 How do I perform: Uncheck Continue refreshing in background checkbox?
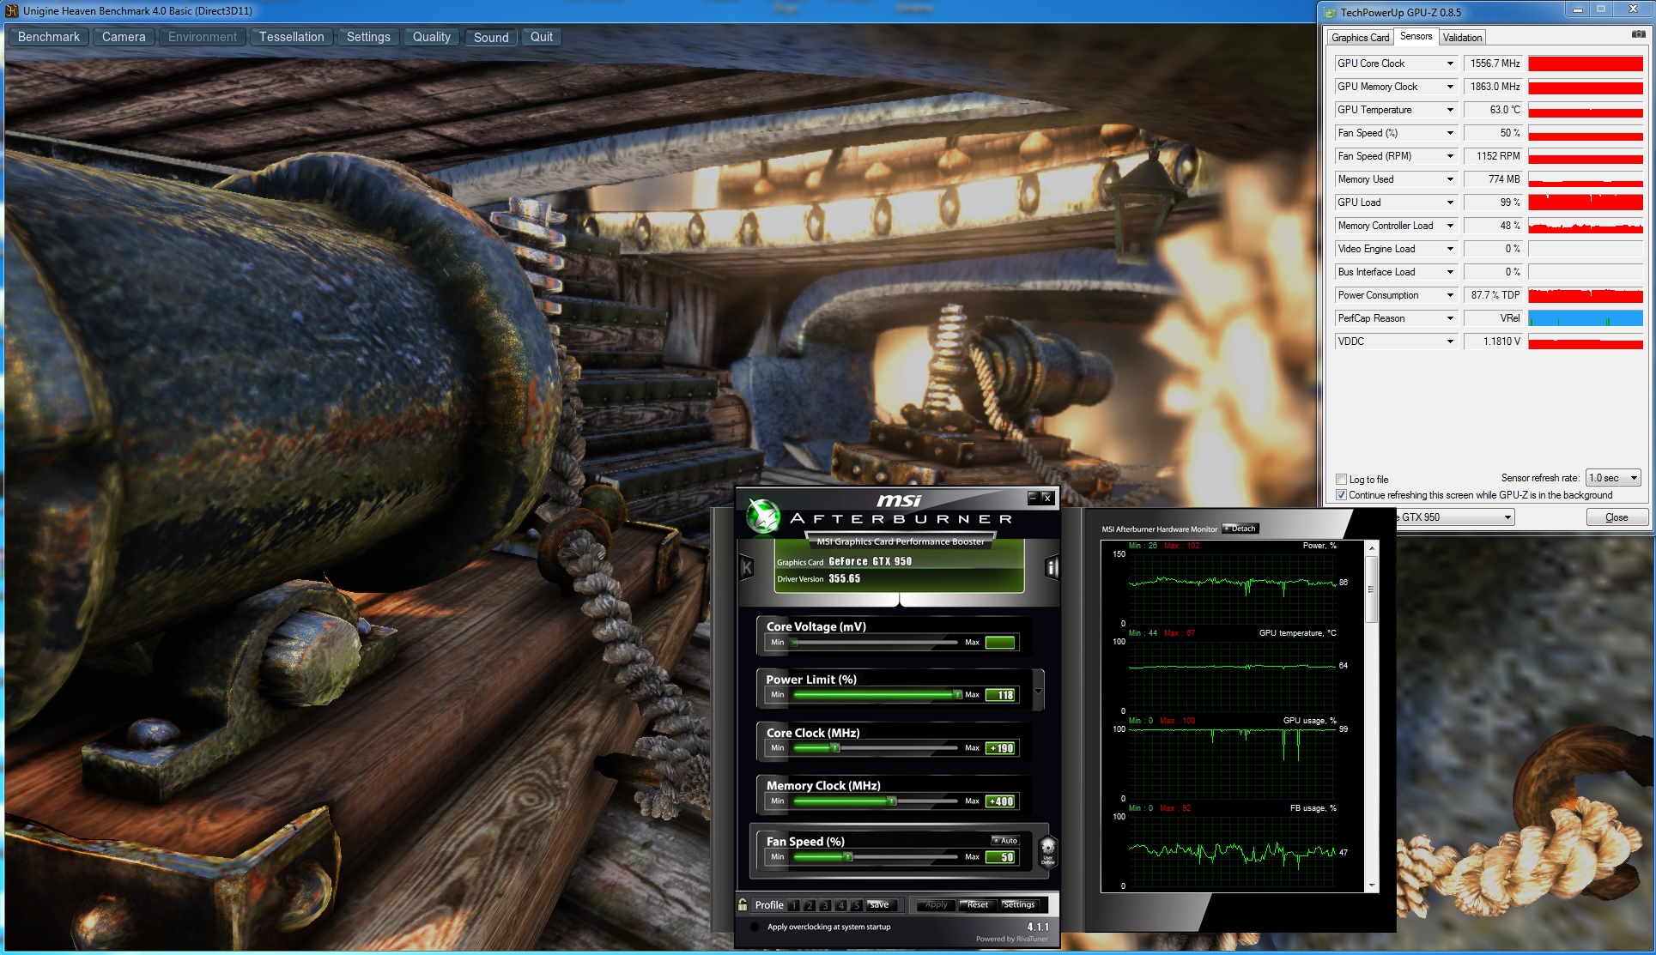[1341, 495]
